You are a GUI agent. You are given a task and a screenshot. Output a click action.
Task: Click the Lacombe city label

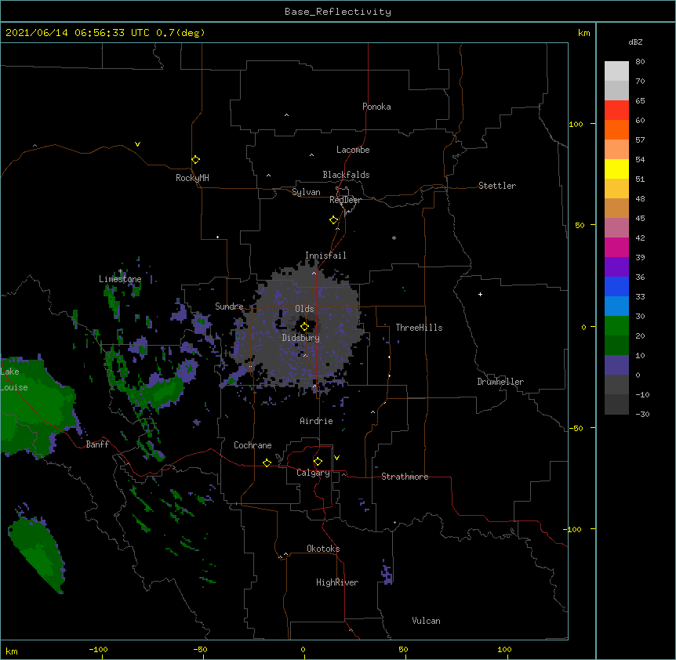[353, 150]
